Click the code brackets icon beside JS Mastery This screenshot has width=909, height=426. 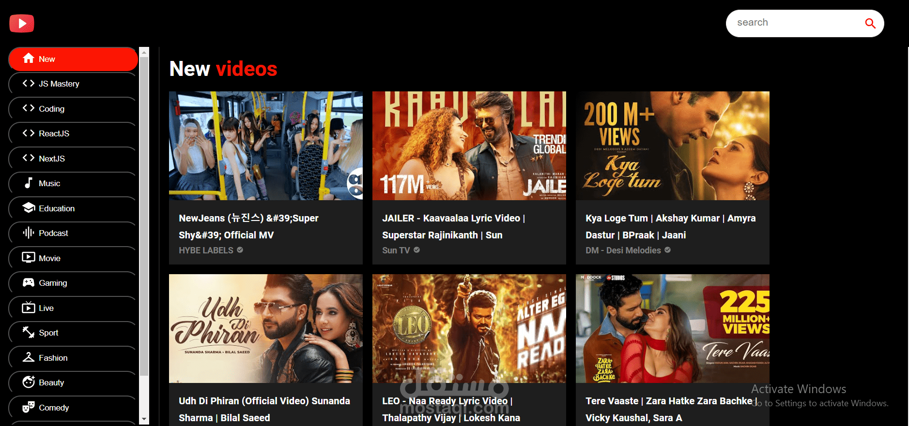[x=29, y=83]
